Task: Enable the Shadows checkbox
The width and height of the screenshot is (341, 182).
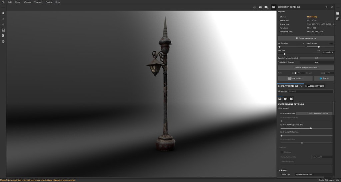Action: pyautogui.click(x=282, y=152)
